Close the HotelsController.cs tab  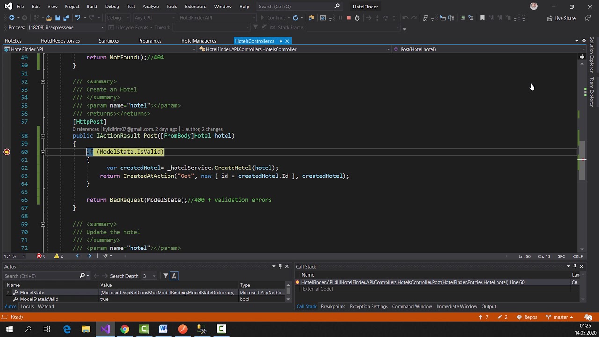click(x=287, y=41)
